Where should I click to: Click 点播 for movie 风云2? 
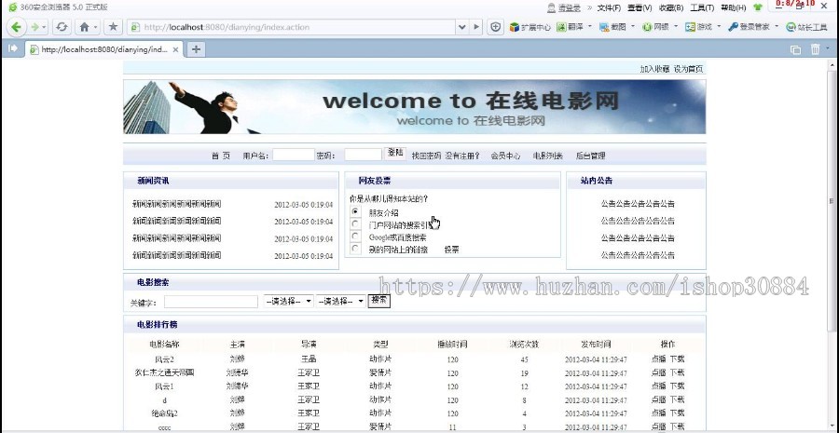point(659,359)
